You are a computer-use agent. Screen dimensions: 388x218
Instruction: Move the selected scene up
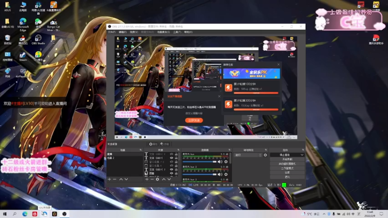(x=121, y=179)
